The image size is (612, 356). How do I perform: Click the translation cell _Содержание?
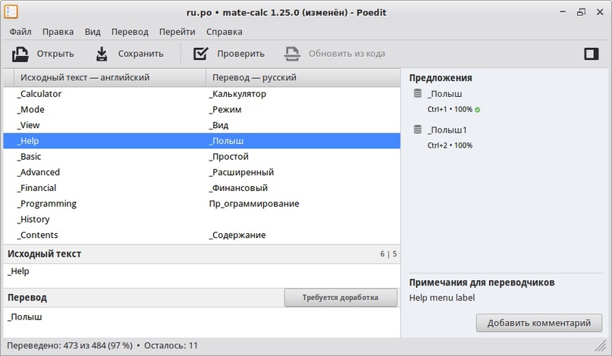click(x=237, y=235)
